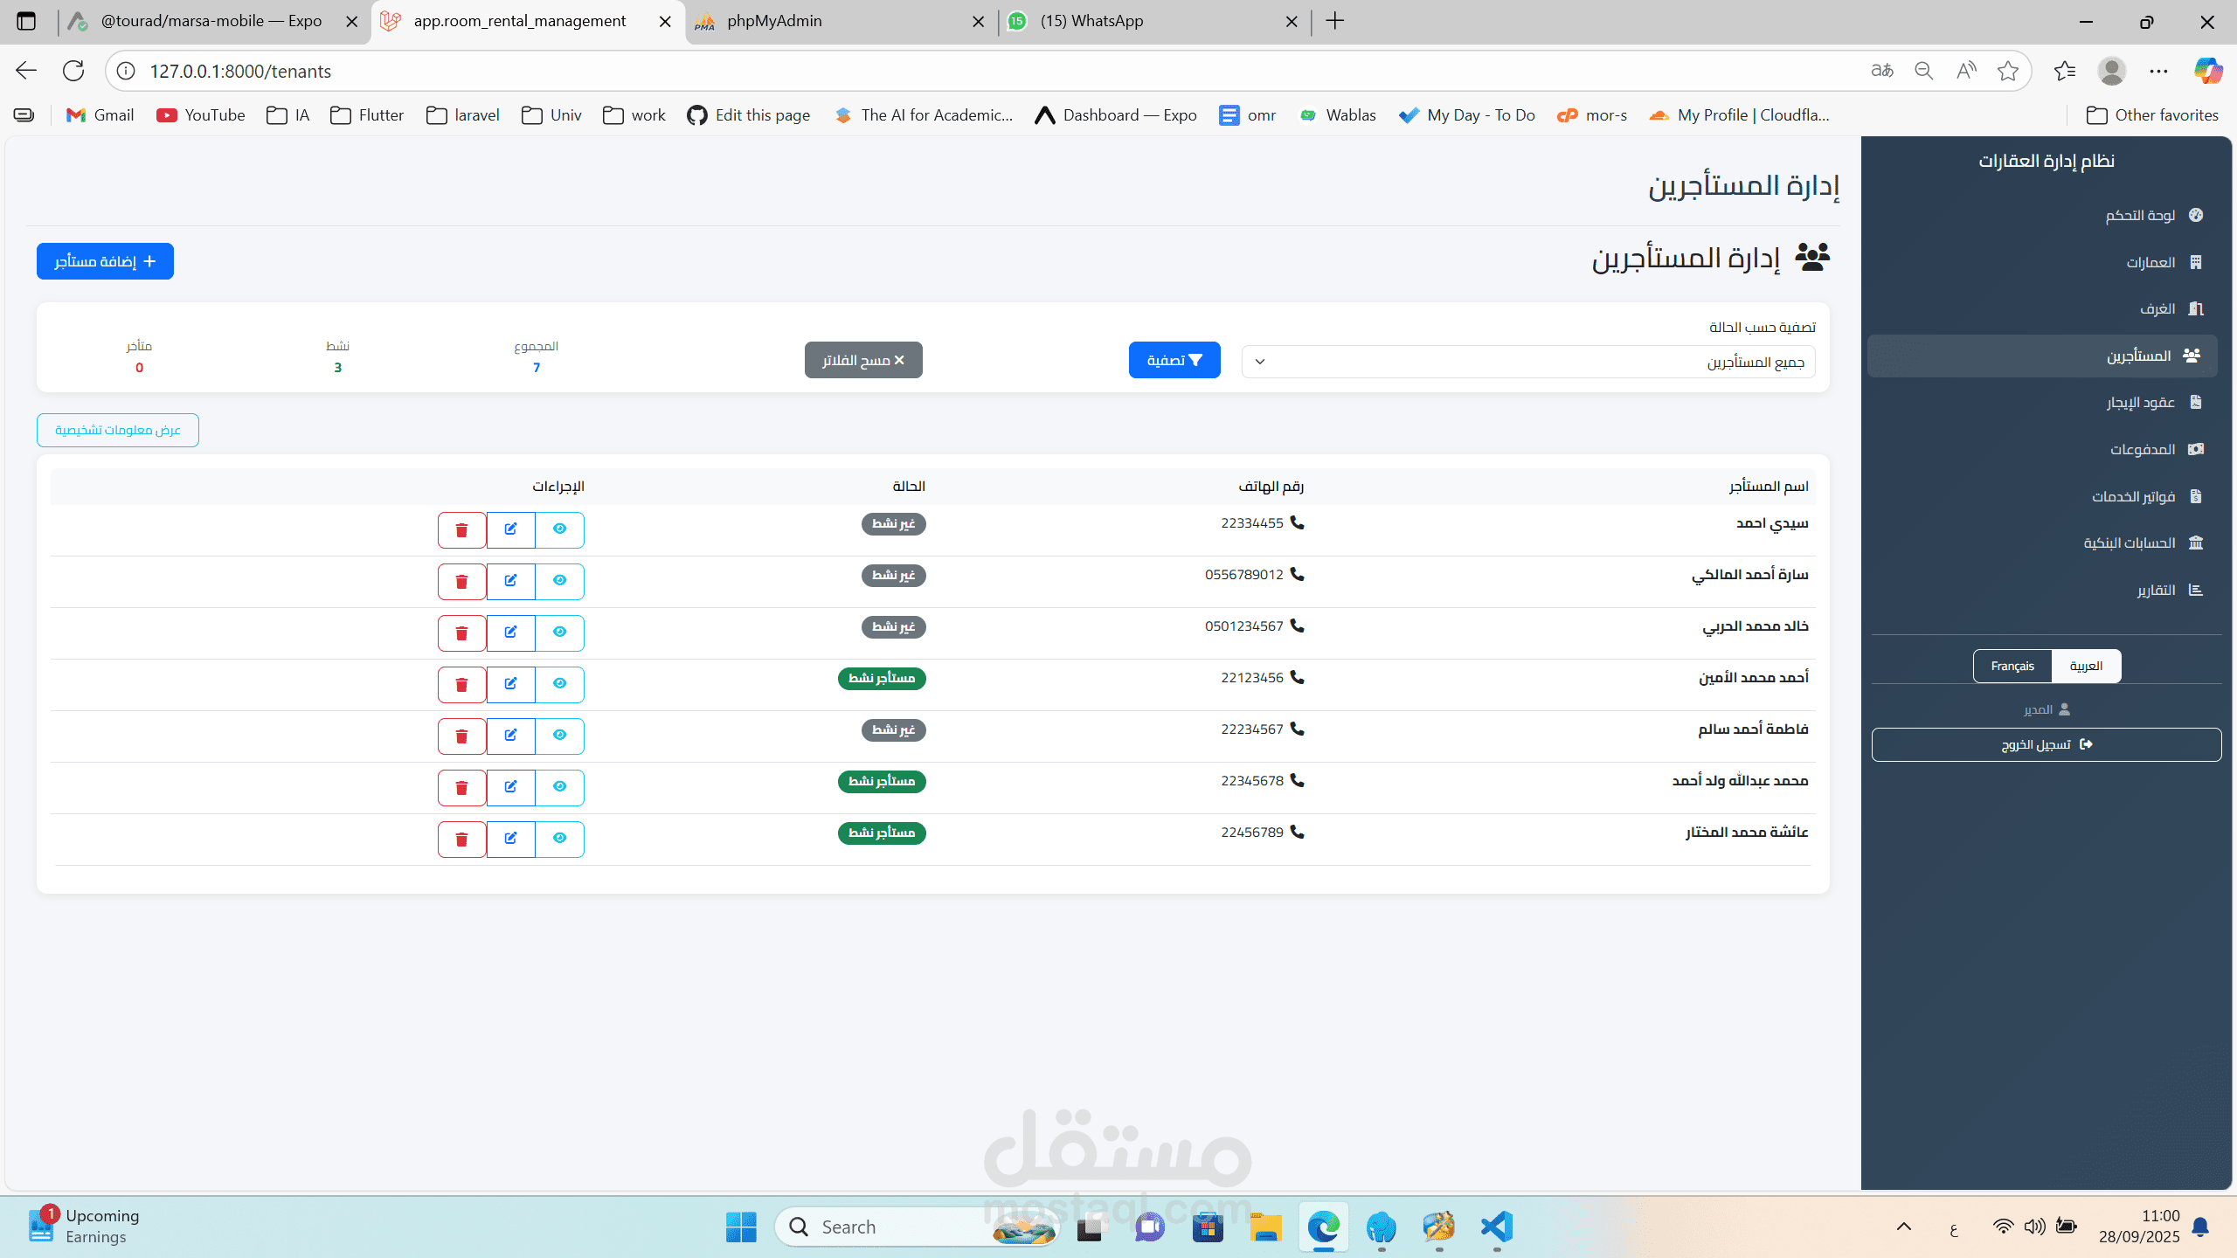Click trash icon for خالد محمد الحربي
Image resolution: width=2237 pixels, height=1258 pixels.
click(461, 632)
